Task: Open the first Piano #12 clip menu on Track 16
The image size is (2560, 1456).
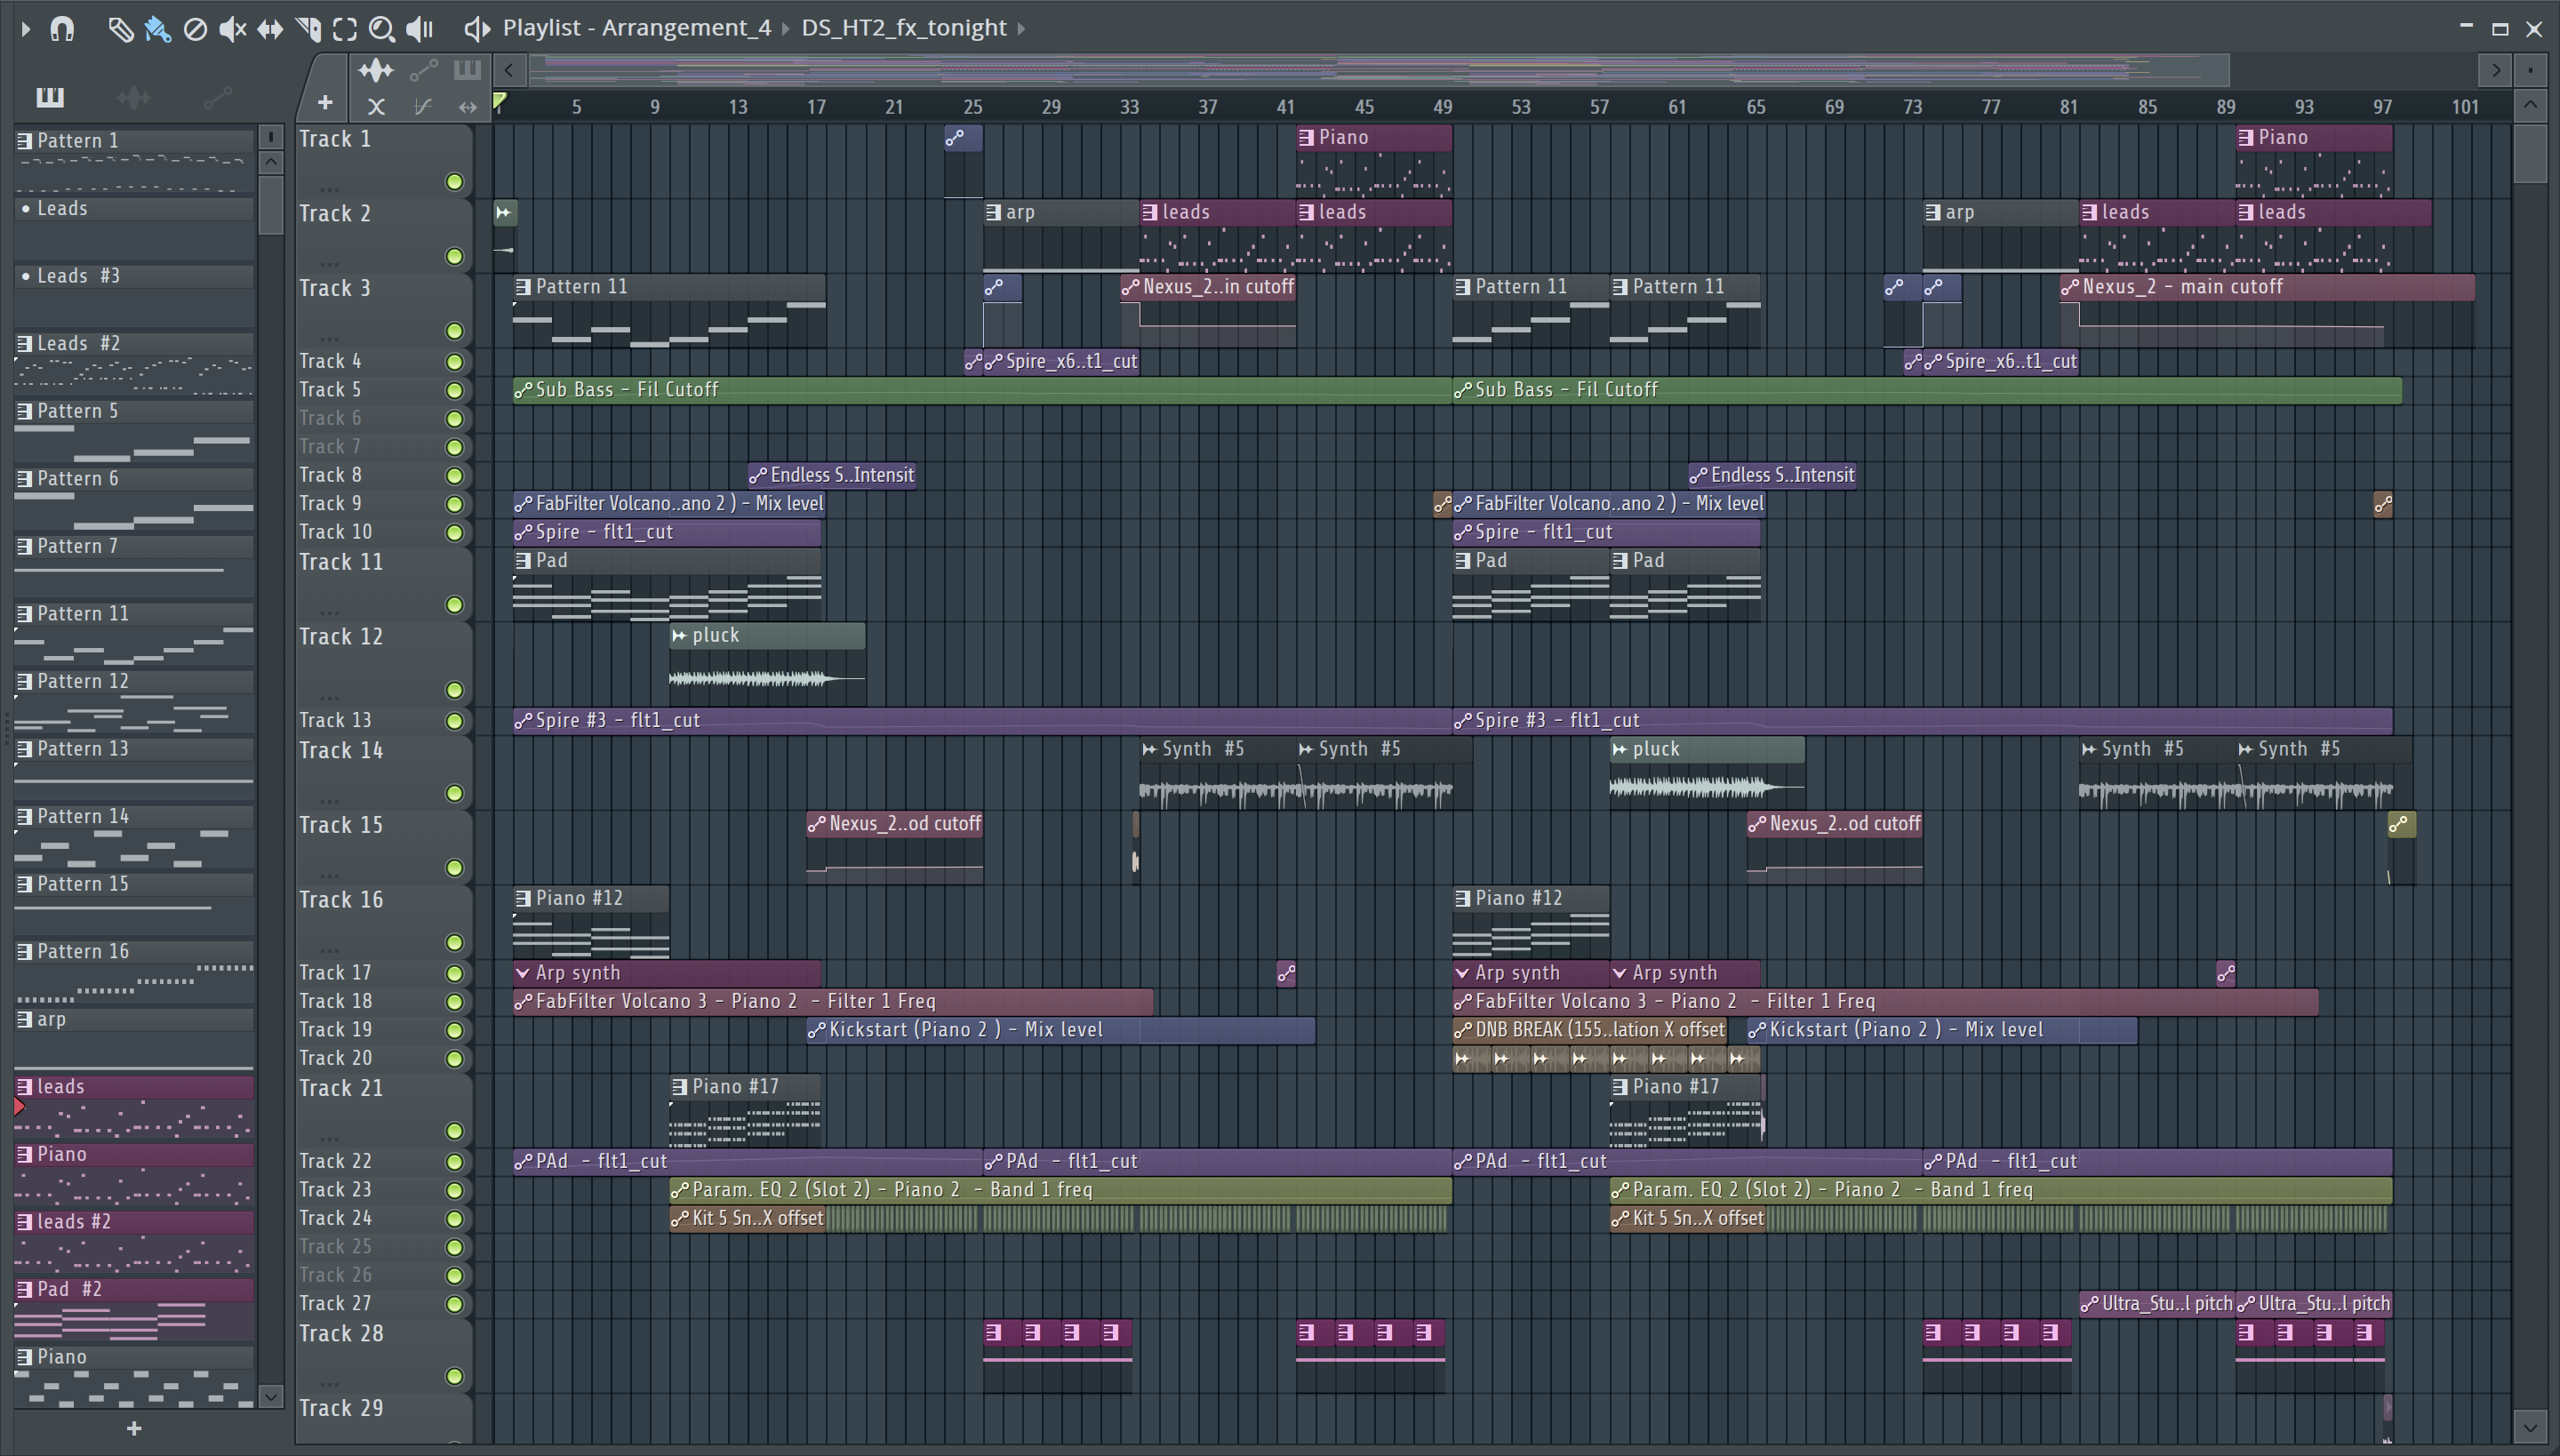Action: click(x=523, y=899)
